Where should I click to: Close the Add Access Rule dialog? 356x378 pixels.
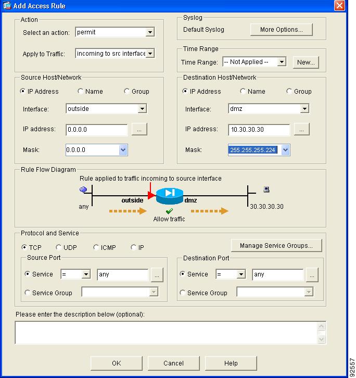(339, 5)
